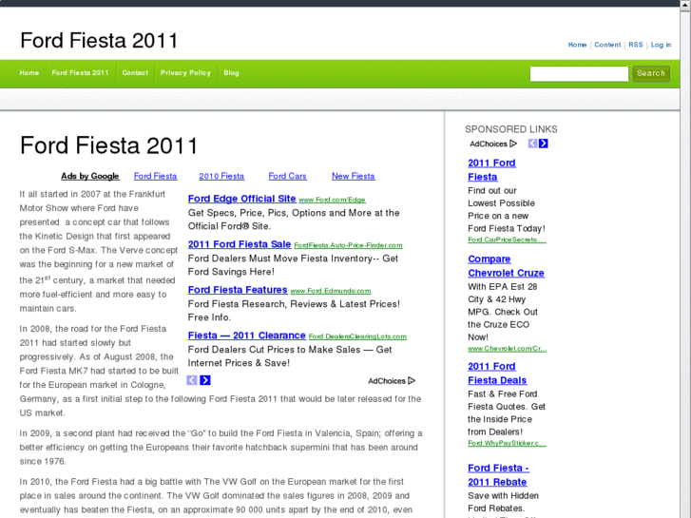691x518 pixels.
Task: Click the Ford.WhyPaySticker sidebar URL
Action: pos(507,443)
